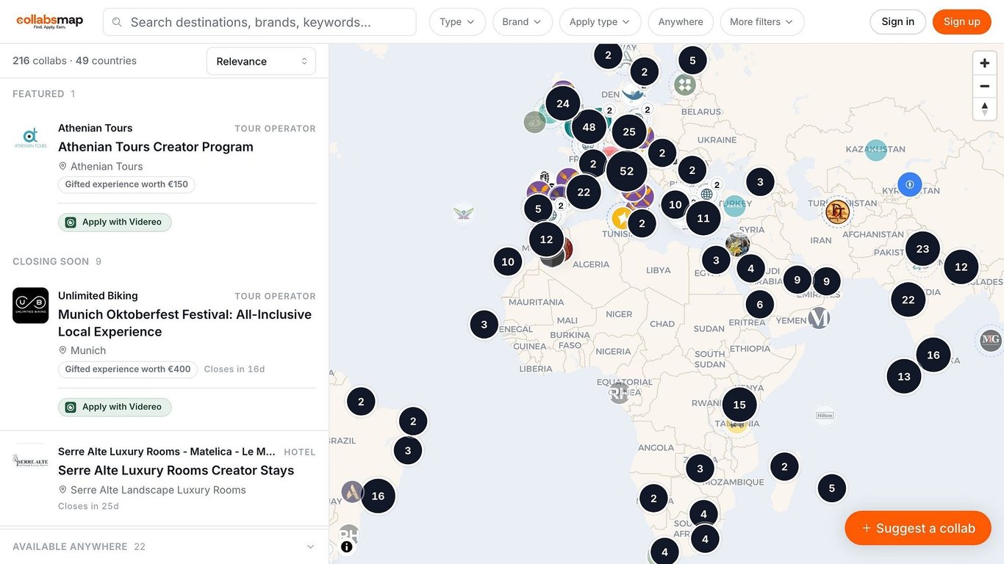1004x564 pixels.
Task: Expand More filters
Action: 762,22
